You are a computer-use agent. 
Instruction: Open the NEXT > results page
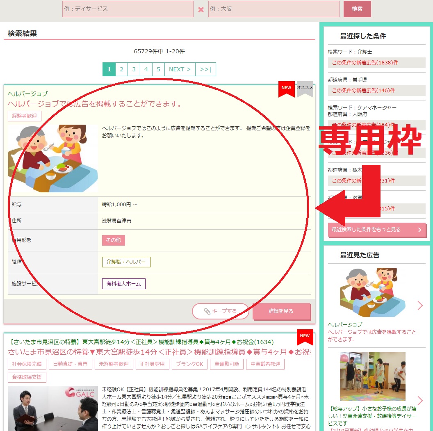pyautogui.click(x=180, y=69)
